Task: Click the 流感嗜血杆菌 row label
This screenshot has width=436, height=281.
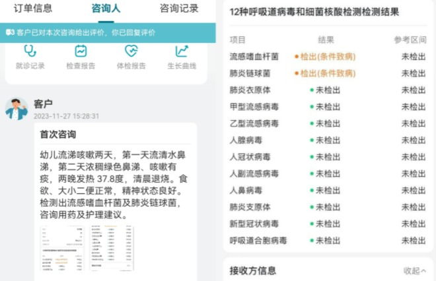Action: 254,57
